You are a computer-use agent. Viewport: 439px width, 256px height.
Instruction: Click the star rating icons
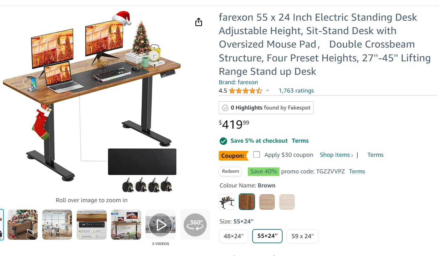point(245,91)
